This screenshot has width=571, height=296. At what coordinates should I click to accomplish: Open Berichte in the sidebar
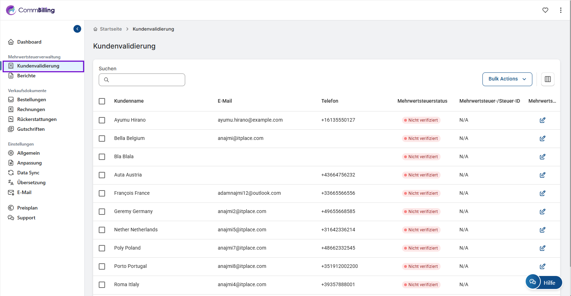pyautogui.click(x=26, y=76)
